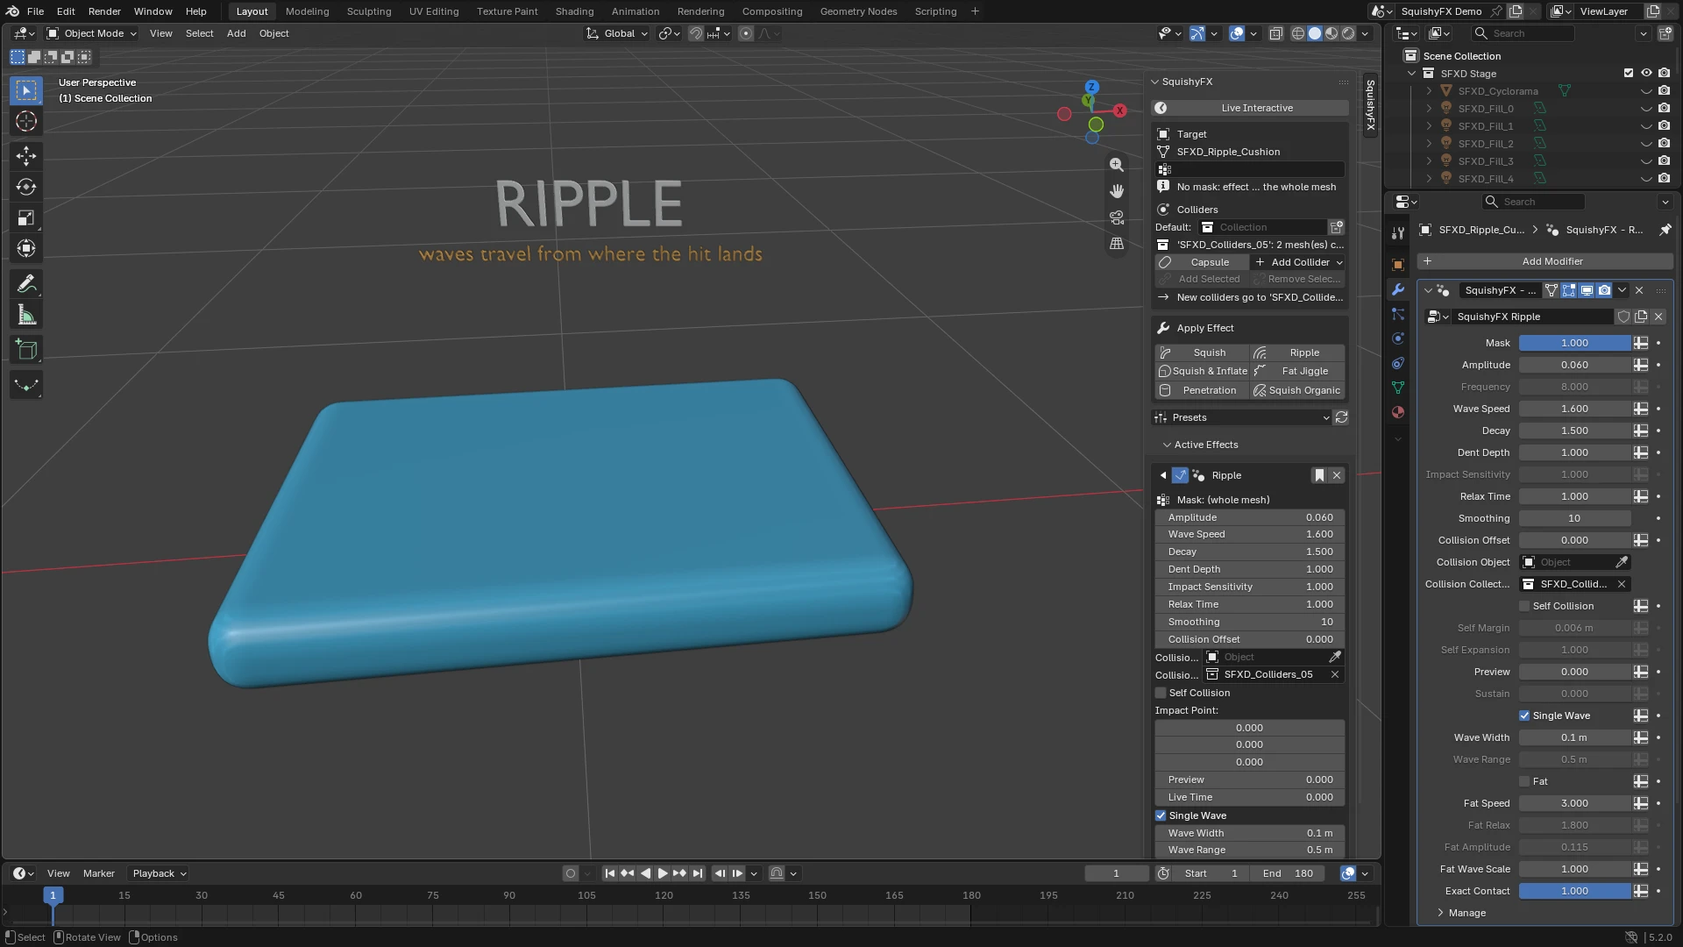Select the Annotate tool
The width and height of the screenshot is (1683, 947).
click(26, 284)
